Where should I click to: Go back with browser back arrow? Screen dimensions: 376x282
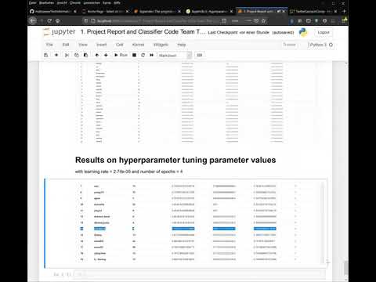33,20
